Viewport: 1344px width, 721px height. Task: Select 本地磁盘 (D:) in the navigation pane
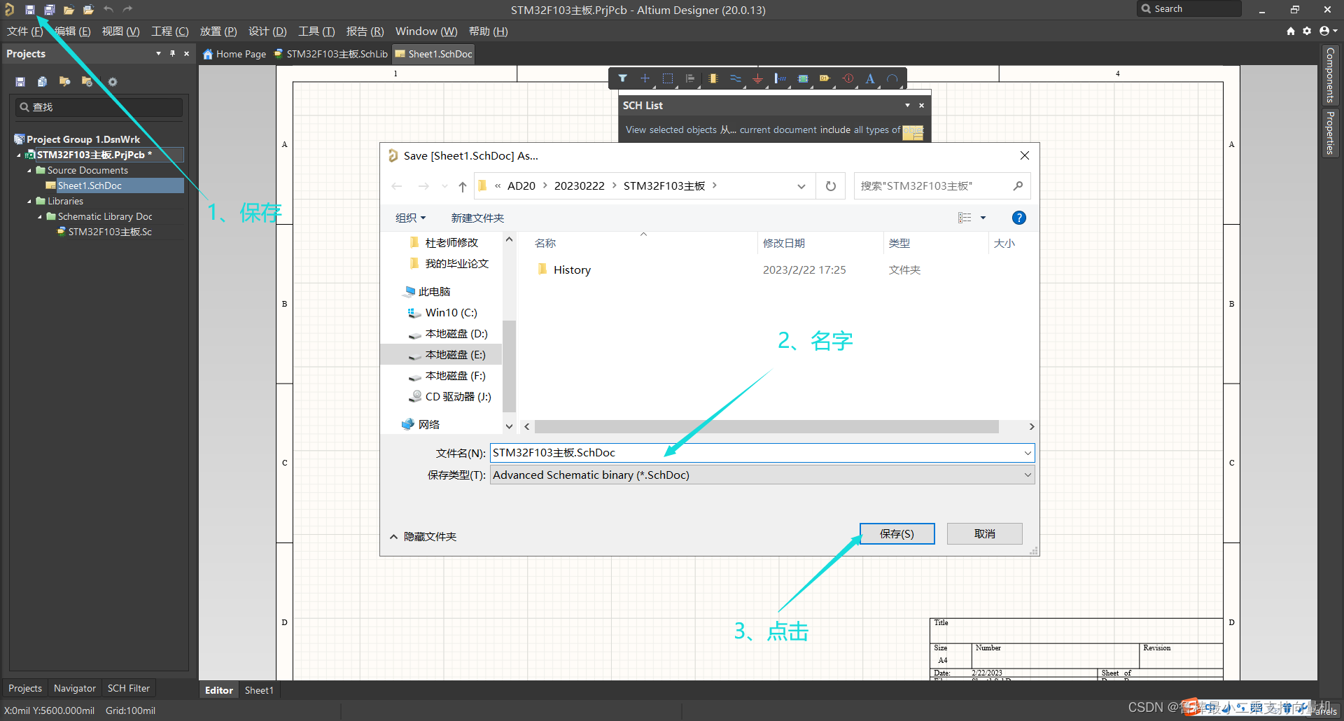(x=456, y=334)
